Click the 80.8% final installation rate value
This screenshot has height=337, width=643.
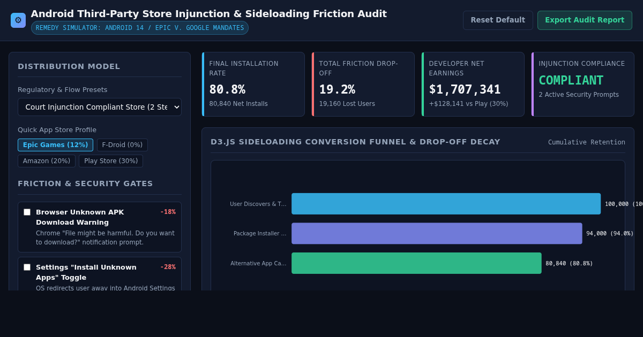point(227,89)
